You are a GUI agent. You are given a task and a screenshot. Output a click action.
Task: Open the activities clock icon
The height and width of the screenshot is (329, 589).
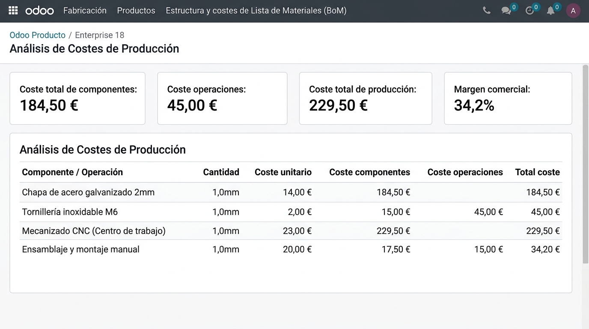click(x=530, y=10)
